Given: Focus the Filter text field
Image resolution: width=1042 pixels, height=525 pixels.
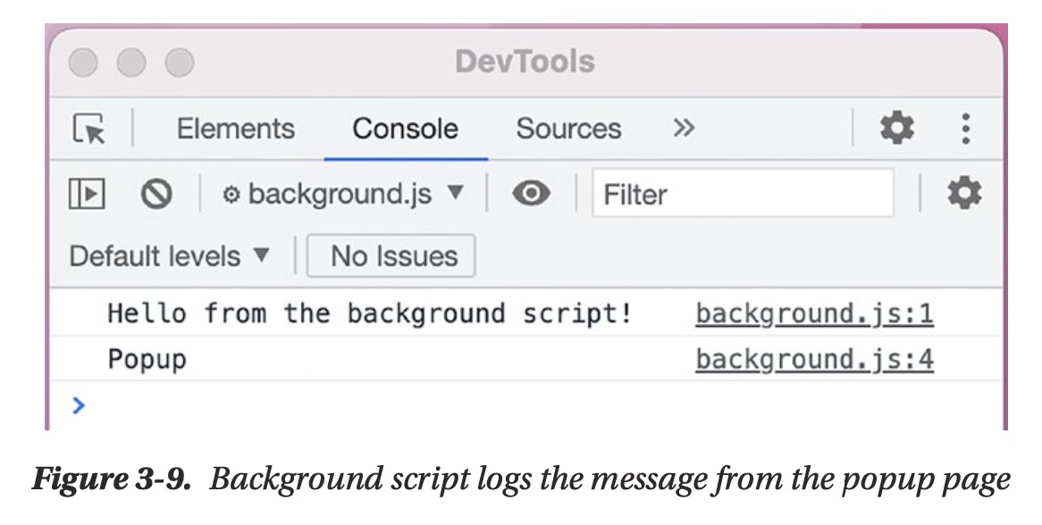Looking at the screenshot, I should (742, 194).
